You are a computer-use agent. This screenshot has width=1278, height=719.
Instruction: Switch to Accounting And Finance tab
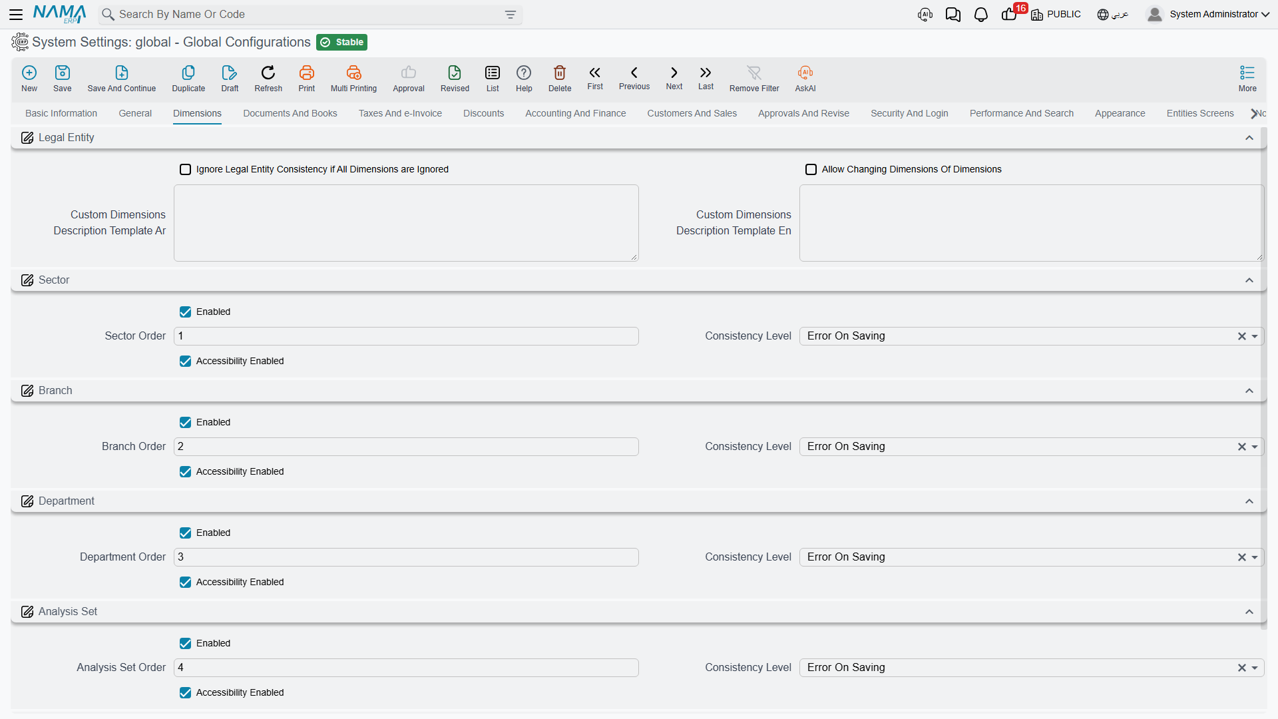click(x=575, y=114)
